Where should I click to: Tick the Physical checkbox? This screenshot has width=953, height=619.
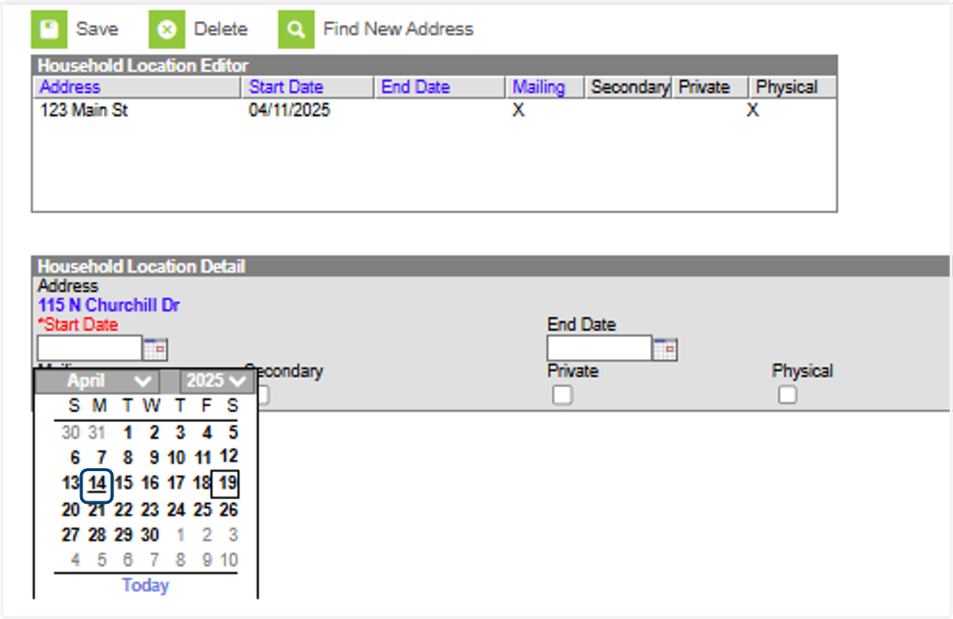point(787,394)
